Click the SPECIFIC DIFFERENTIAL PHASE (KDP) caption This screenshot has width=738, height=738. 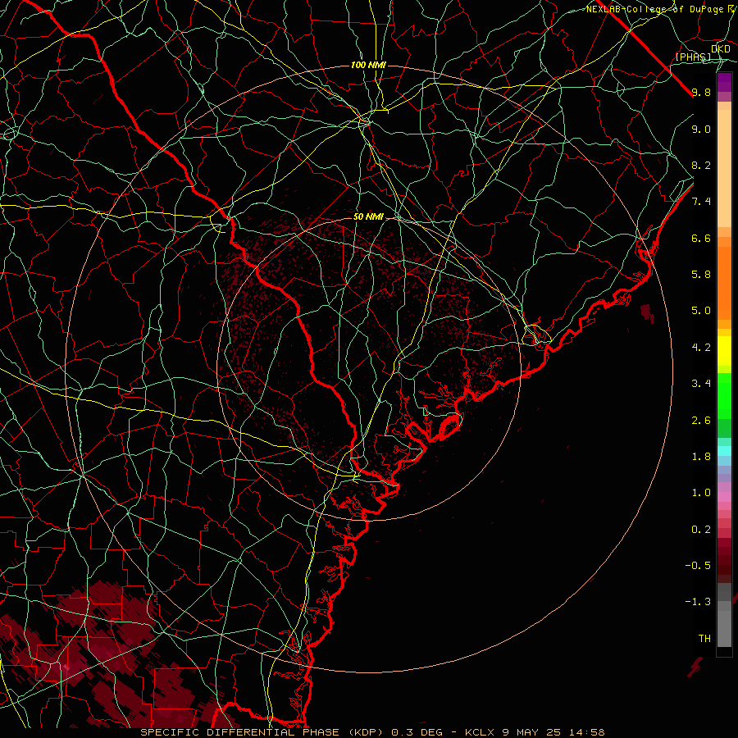click(262, 732)
